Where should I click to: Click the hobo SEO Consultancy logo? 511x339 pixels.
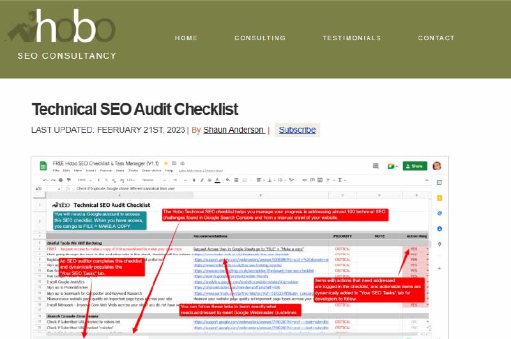[x=61, y=34]
